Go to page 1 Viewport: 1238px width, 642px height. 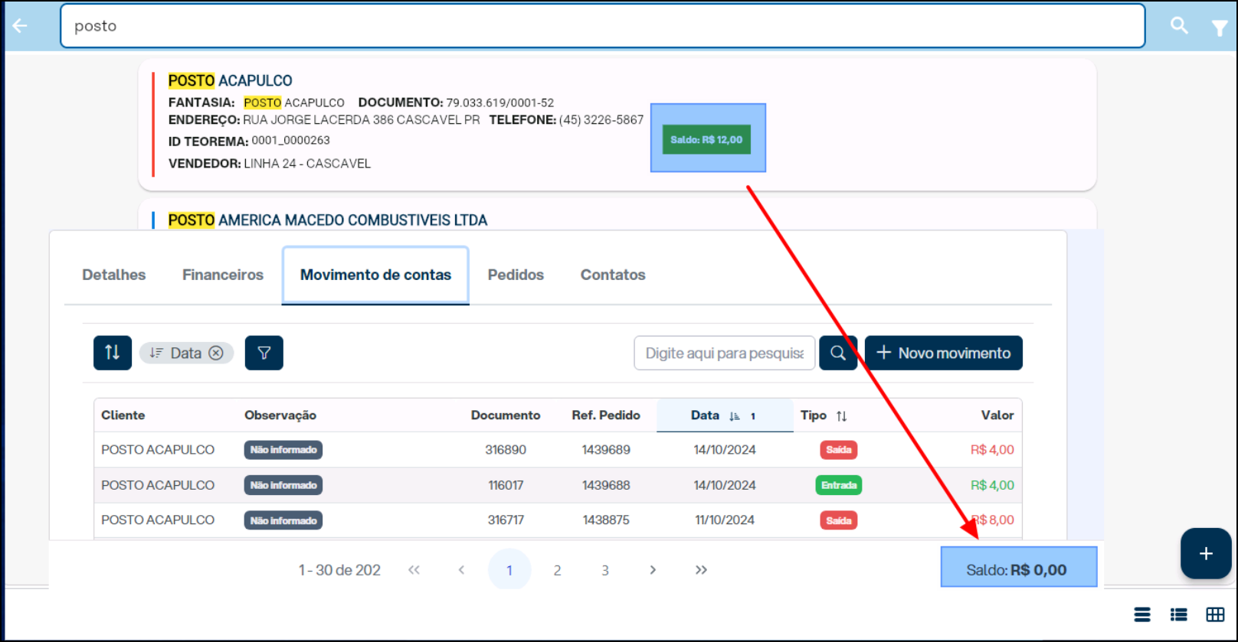tap(509, 569)
